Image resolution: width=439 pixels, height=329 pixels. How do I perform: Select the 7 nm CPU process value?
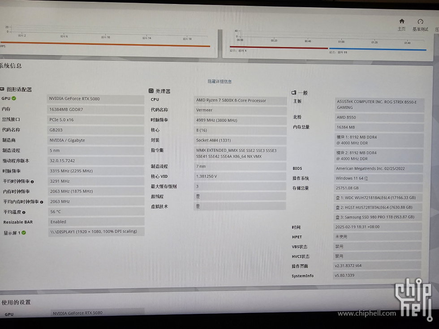(240, 167)
